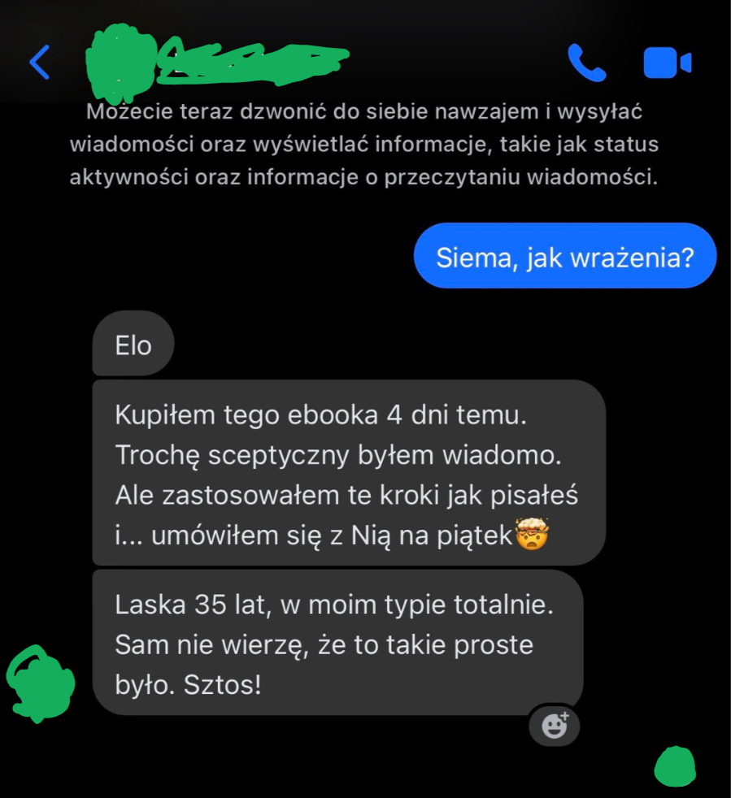Image resolution: width=731 pixels, height=798 pixels.
Task: Select the 'Kupiłem tego ebooka' message bubble
Action: (x=349, y=473)
